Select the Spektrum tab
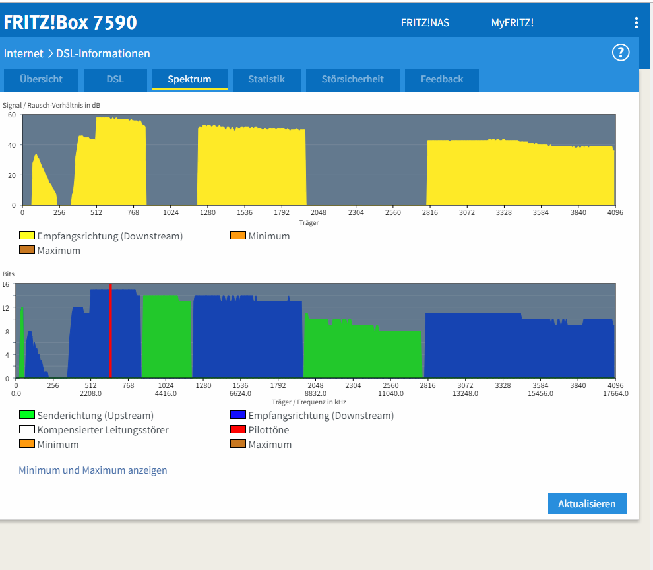 [189, 79]
